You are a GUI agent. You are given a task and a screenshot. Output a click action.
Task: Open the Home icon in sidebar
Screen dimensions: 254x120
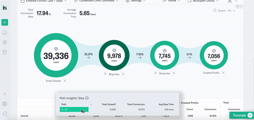tap(5, 33)
